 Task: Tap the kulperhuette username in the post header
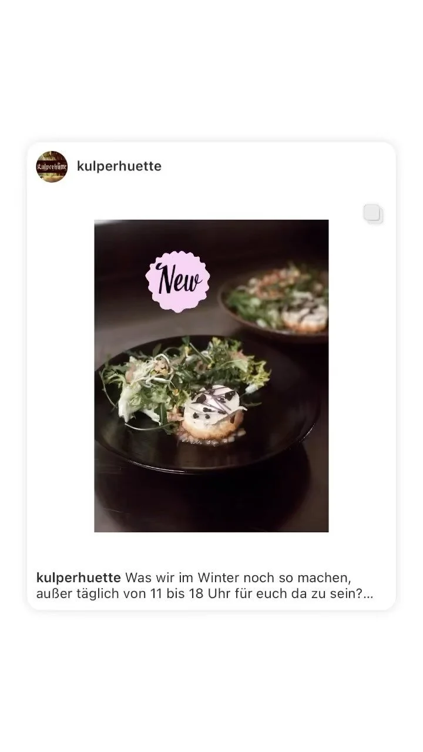pos(119,166)
